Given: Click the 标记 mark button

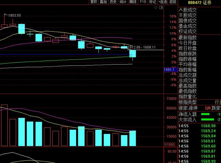Looking at the screenshot, I should point(152,2).
